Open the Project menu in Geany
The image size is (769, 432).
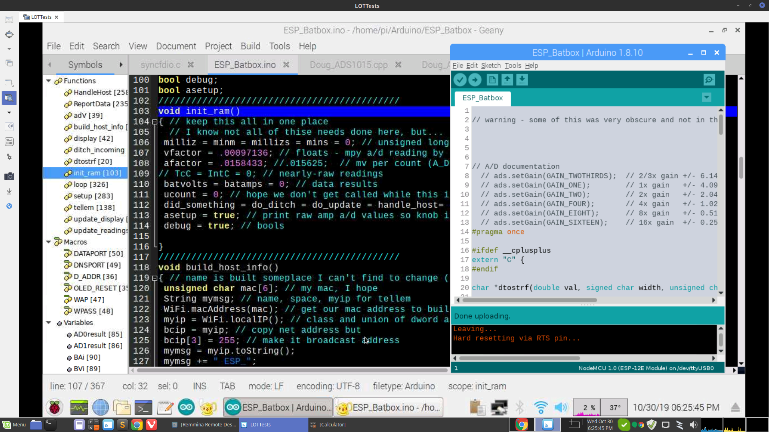click(x=218, y=46)
